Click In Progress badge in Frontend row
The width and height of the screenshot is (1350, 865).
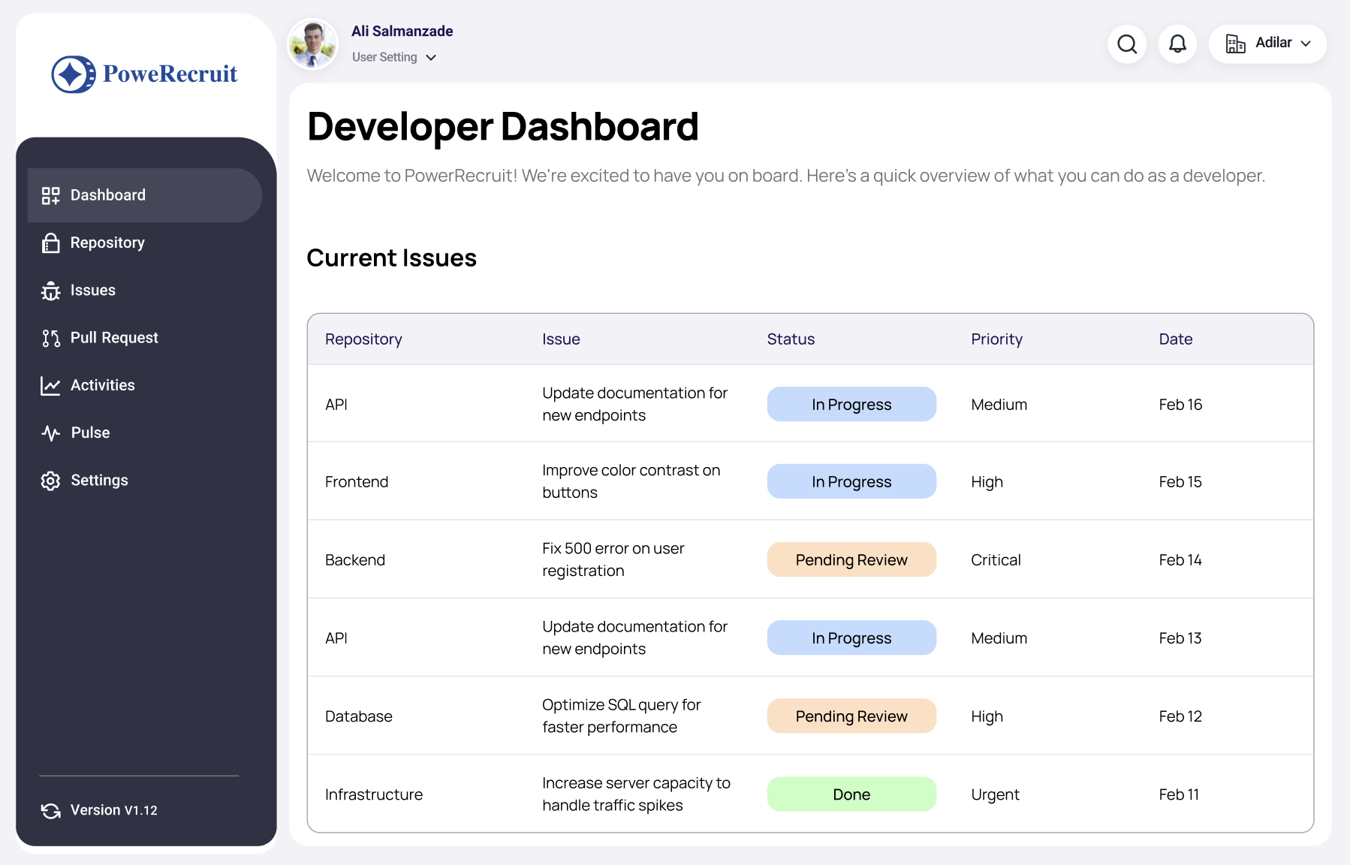coord(851,481)
